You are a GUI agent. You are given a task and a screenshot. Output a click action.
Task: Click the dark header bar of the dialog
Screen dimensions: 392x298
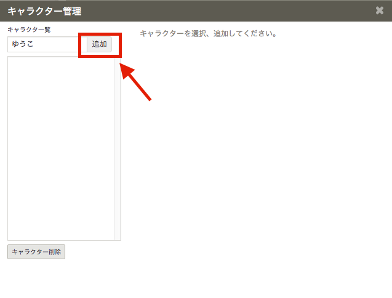coord(215,10)
